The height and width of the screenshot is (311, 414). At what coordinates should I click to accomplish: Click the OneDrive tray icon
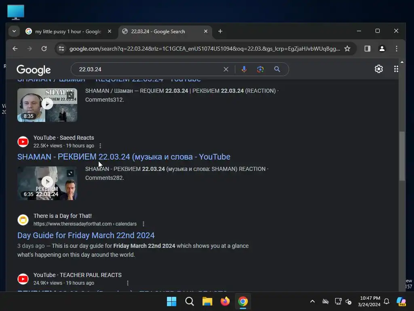point(325,301)
